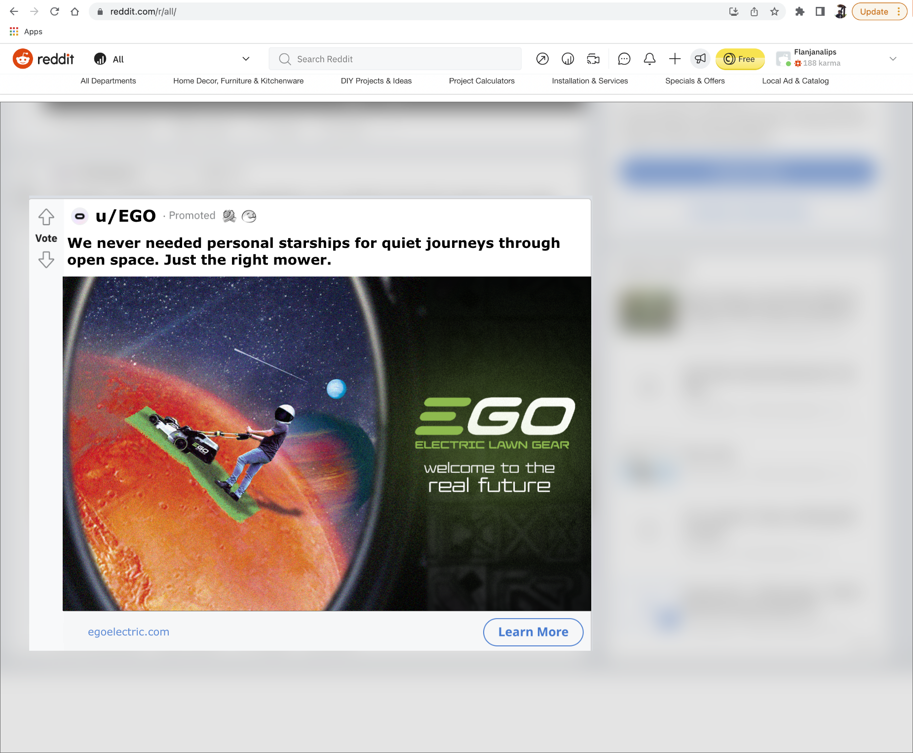Toggle the browser side panel icon
The height and width of the screenshot is (753, 913).
click(820, 11)
